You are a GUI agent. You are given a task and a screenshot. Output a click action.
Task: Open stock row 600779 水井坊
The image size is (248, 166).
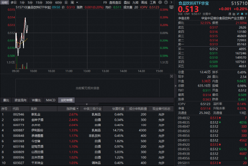(x=87, y=125)
